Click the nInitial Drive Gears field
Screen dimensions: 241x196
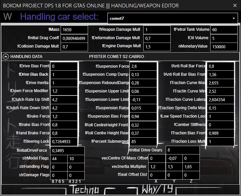pyautogui.click(x=182, y=150)
